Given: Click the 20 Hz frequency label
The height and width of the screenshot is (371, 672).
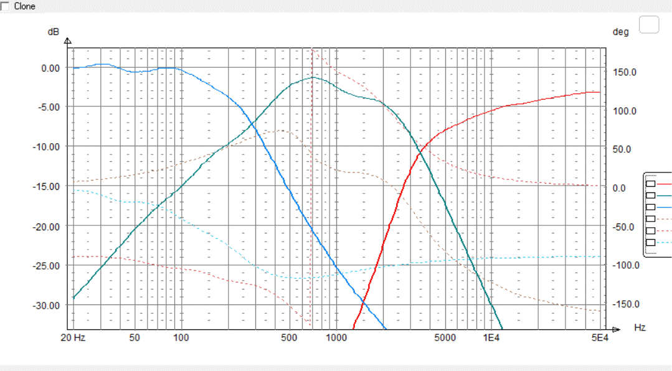Looking at the screenshot, I should (x=73, y=337).
